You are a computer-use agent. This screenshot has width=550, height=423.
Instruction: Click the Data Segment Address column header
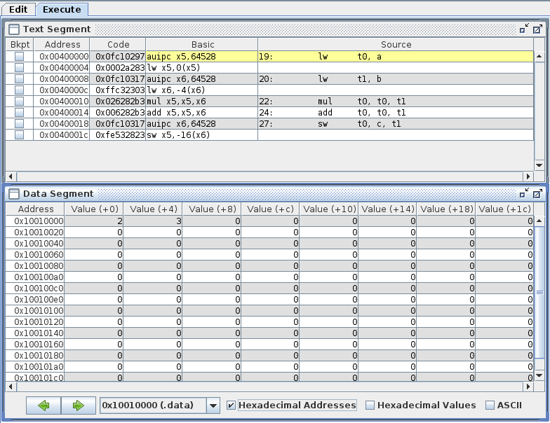35,209
